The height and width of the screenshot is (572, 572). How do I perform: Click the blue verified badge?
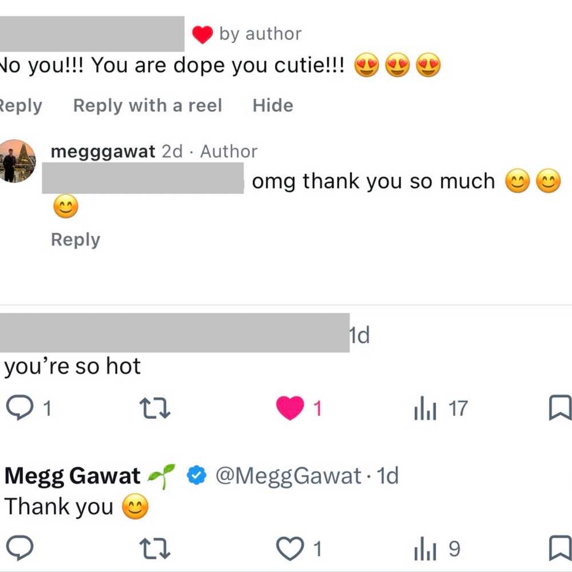[197, 476]
